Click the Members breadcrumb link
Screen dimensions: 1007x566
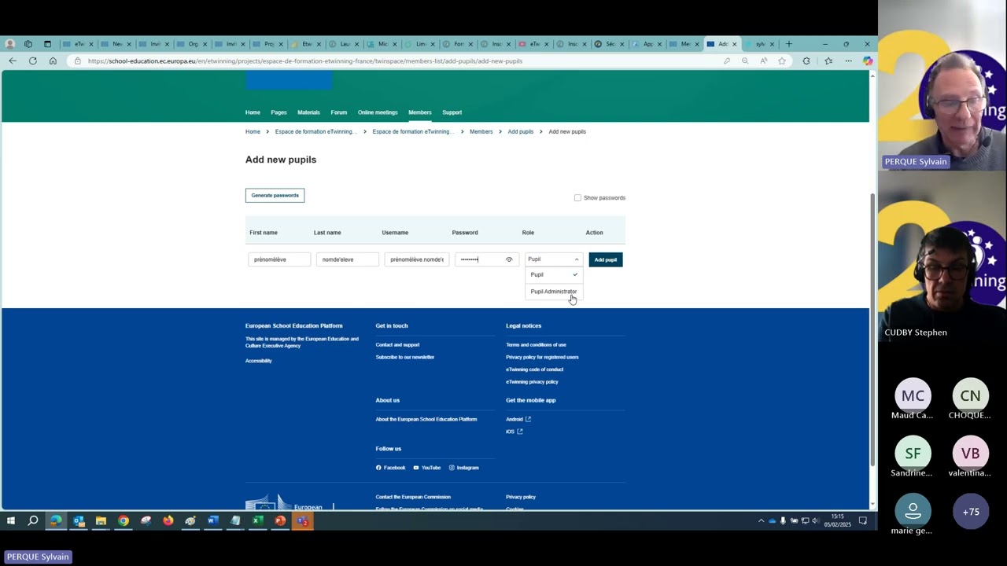pos(481,131)
